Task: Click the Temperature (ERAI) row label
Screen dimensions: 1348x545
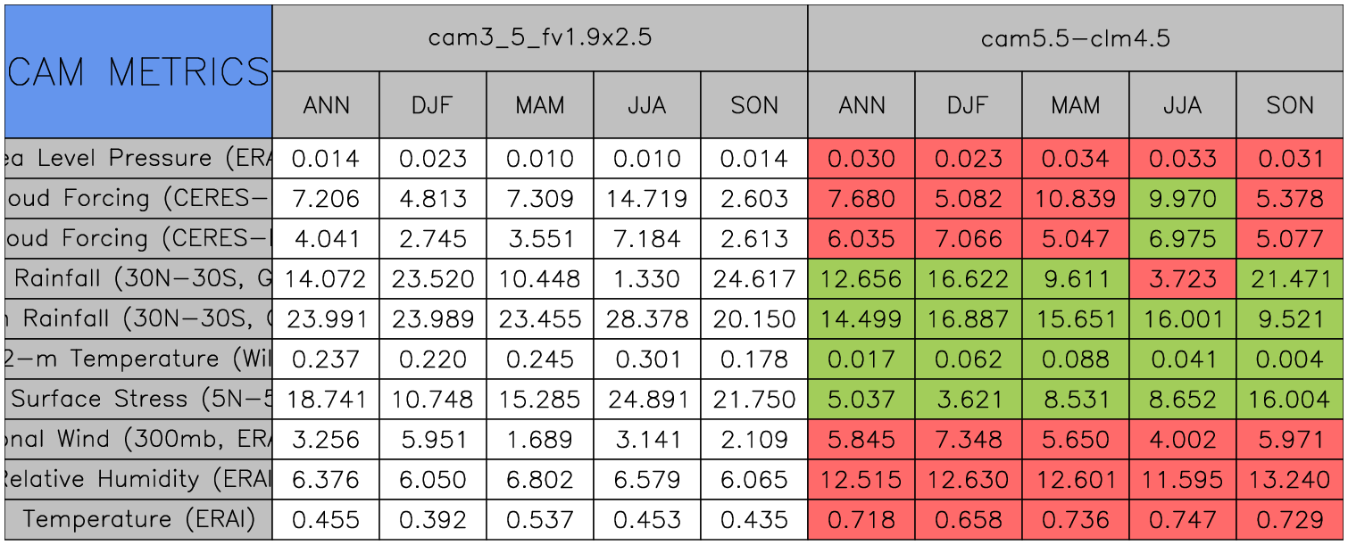Action: pos(138,519)
